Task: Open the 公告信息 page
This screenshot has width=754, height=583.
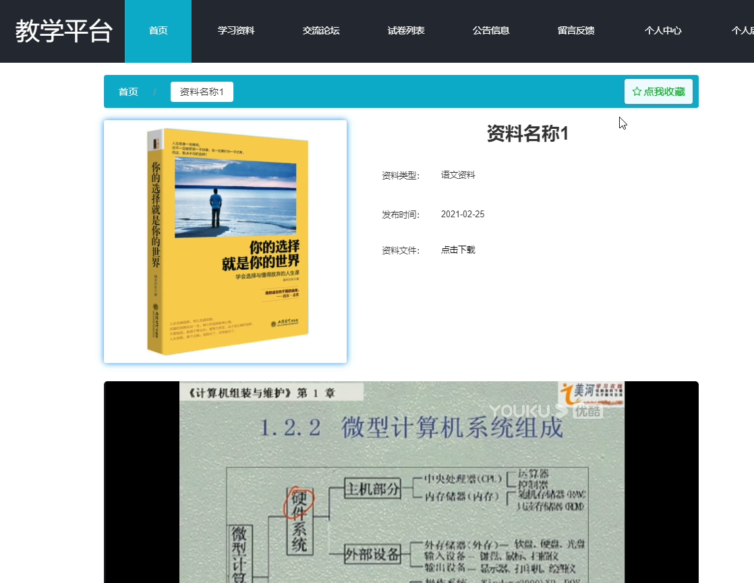Action: point(491,31)
